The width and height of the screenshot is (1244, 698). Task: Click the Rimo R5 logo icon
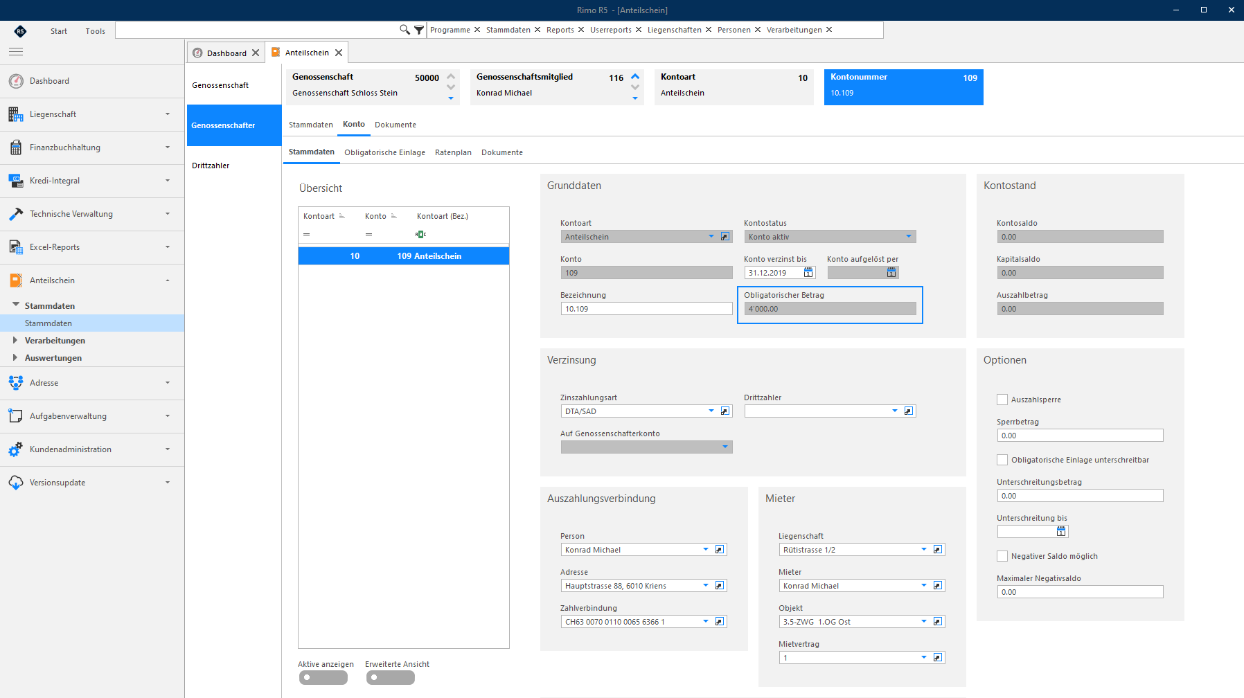point(20,31)
